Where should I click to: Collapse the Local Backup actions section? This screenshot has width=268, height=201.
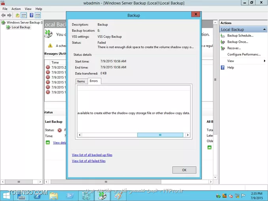tap(264, 29)
